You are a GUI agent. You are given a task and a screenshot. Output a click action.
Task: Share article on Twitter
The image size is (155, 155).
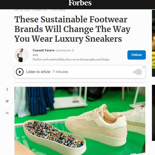[7, 101]
